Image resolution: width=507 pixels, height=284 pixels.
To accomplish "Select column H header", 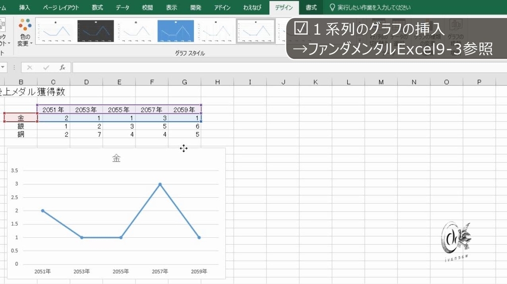I will tap(218, 82).
